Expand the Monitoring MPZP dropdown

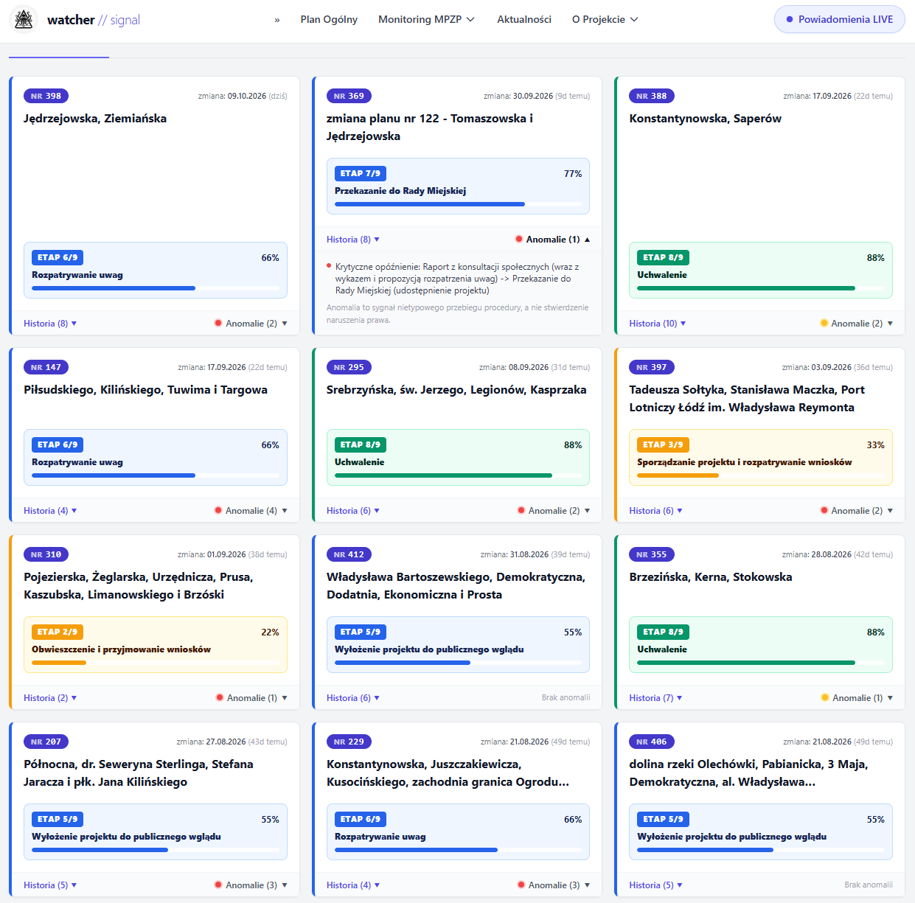point(426,20)
